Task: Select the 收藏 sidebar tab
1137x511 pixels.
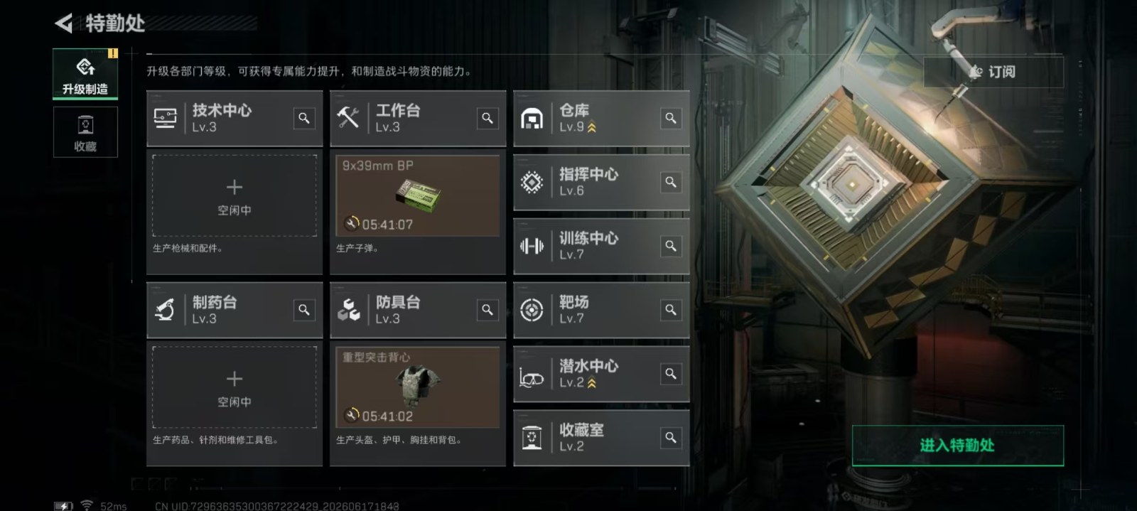Action: click(x=85, y=132)
